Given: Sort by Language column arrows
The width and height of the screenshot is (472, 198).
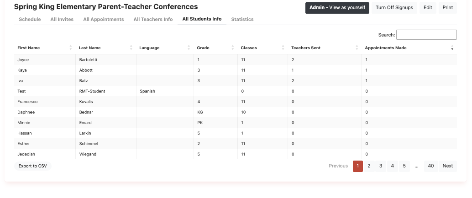Looking at the screenshot, I should 189,48.
